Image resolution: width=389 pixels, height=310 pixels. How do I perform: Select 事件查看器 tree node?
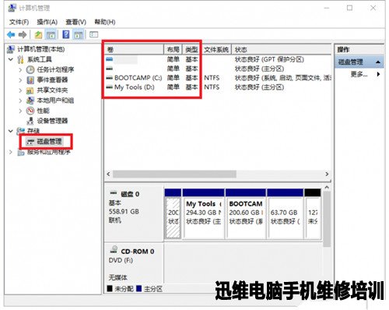tap(52, 79)
